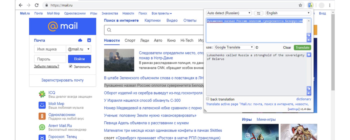Open the Chrome three-dot menu
Image resolution: width=350 pixels, height=140 pixels.
click(x=330, y=5)
